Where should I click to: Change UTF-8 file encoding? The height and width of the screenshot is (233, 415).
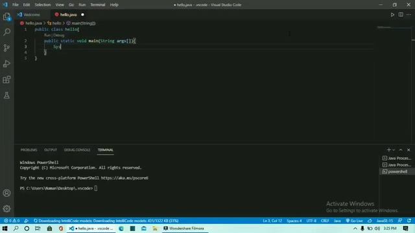(x=311, y=221)
